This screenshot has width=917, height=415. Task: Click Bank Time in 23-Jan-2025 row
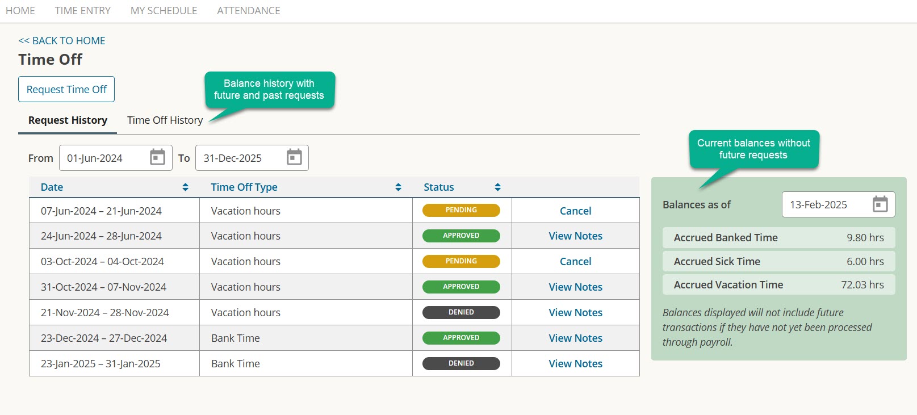point(235,363)
